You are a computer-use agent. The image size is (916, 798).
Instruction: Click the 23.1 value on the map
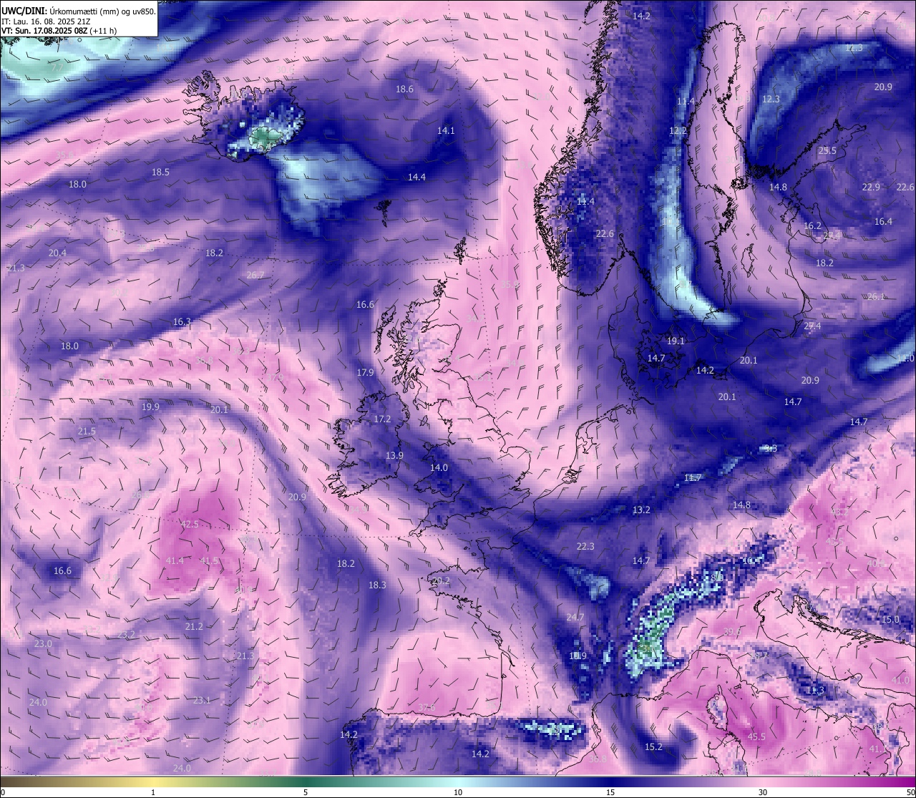[202, 700]
